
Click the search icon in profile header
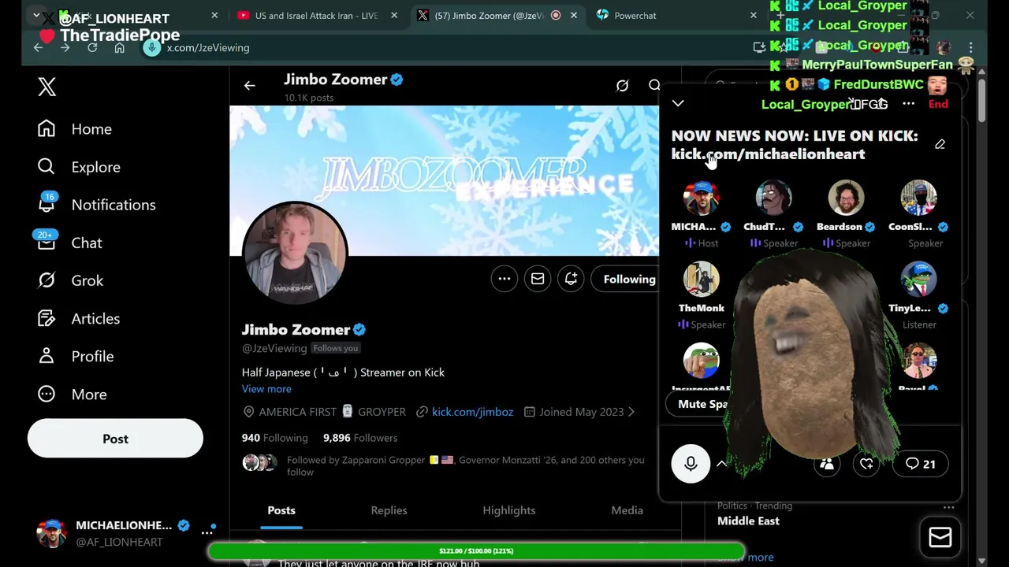[654, 86]
